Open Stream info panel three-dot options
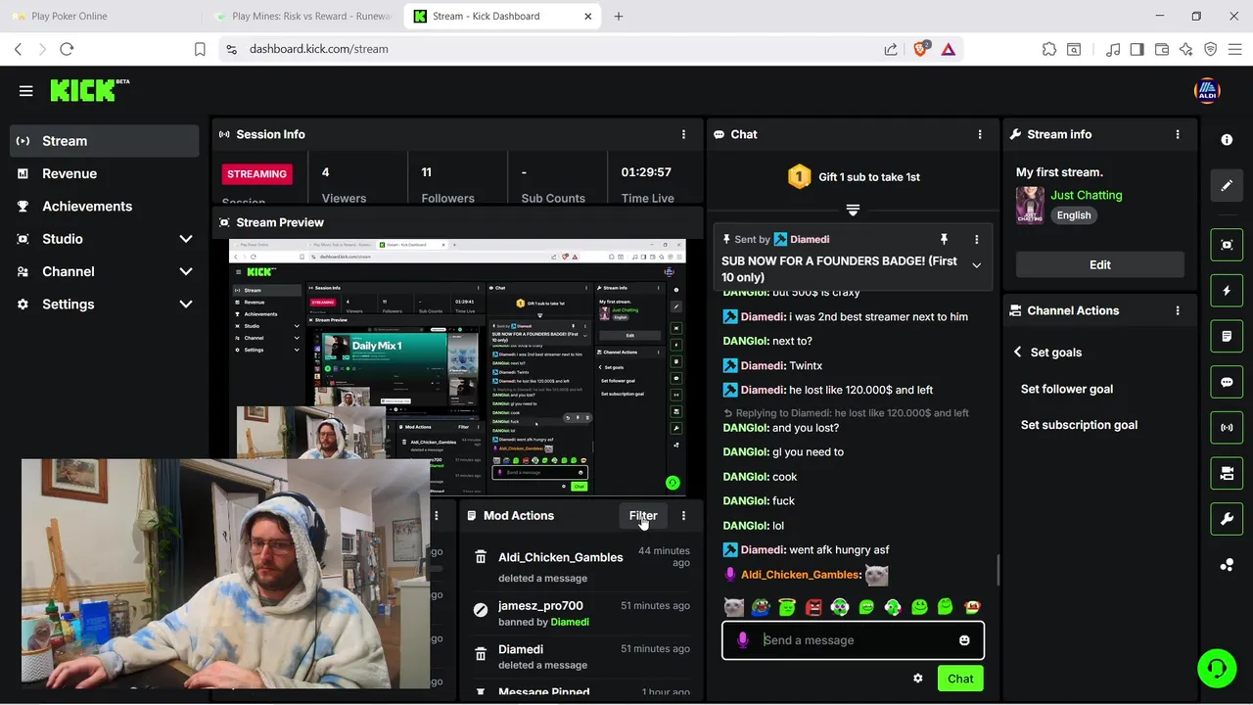 point(1178,134)
